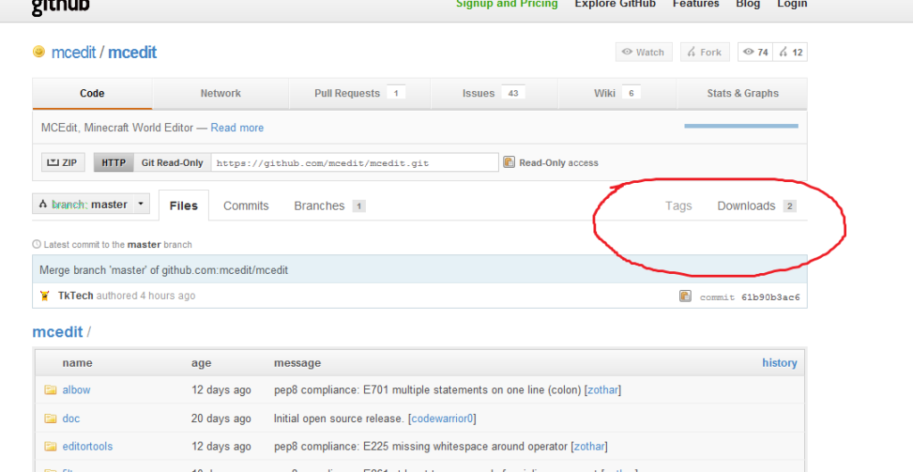
Task: Open the Issues tab
Action: [494, 93]
